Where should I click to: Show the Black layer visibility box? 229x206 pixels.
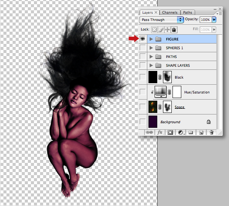142,77
